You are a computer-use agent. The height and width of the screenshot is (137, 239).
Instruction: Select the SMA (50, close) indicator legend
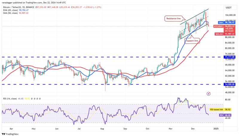tap(16, 13)
